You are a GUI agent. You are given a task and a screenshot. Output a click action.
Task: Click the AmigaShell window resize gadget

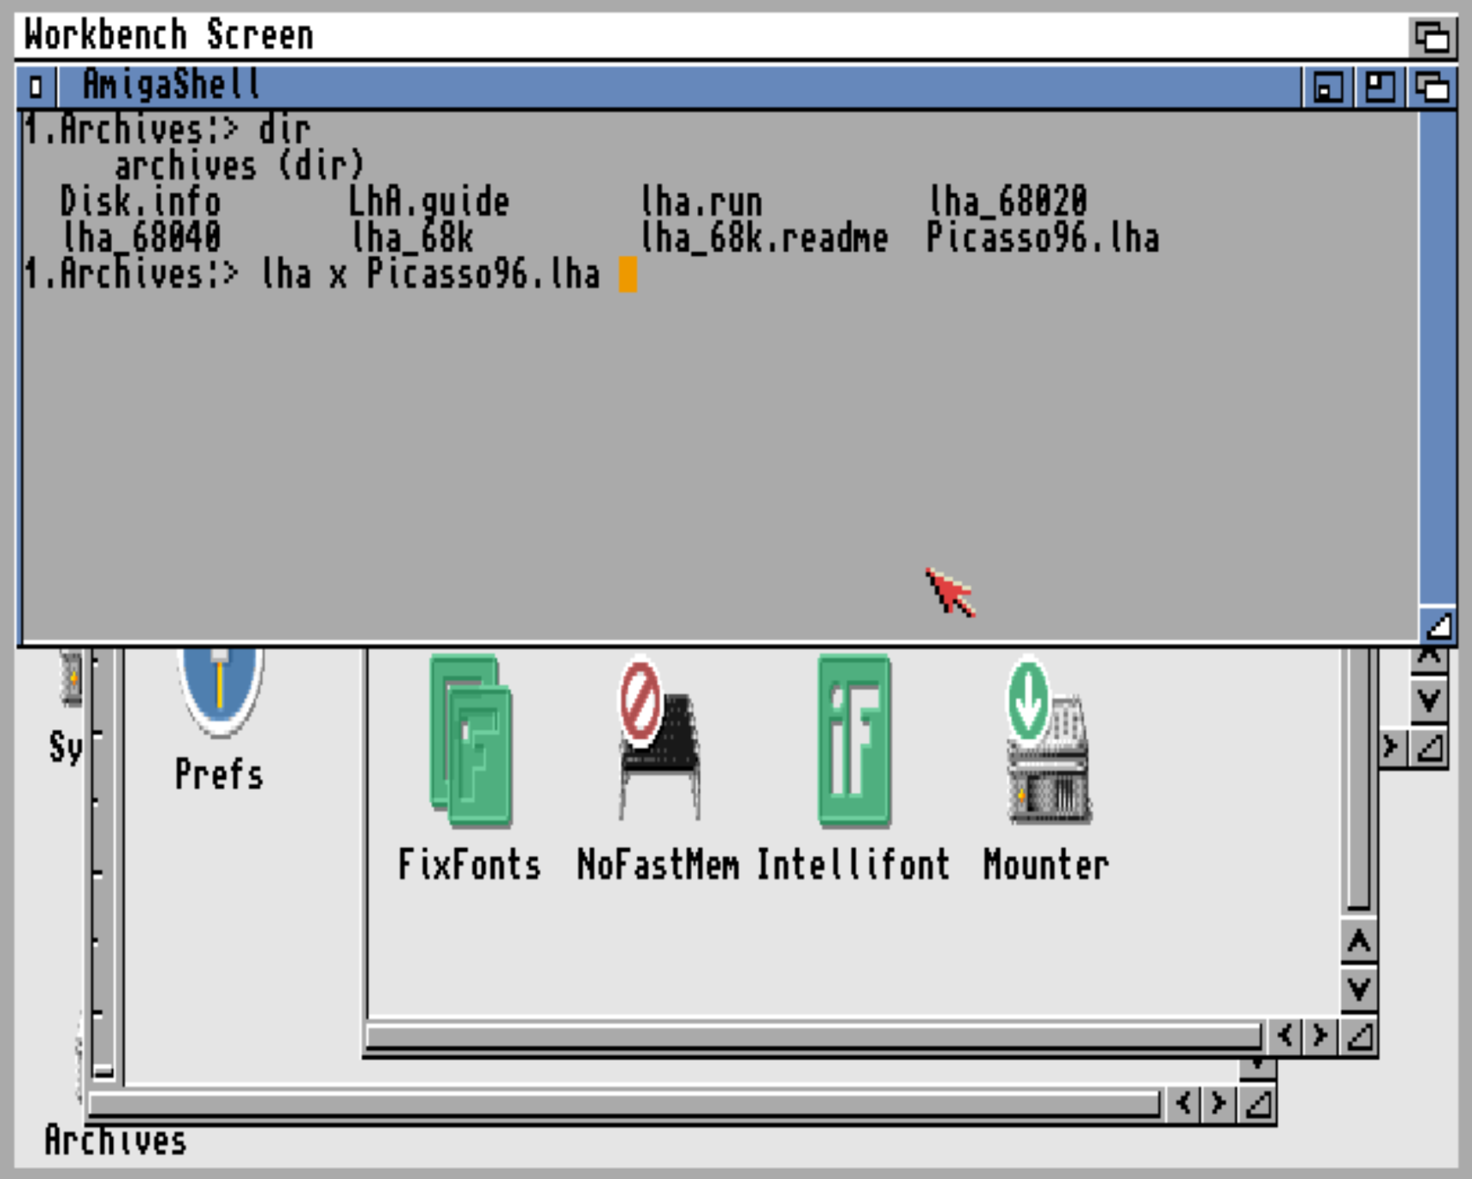pyautogui.click(x=1439, y=625)
